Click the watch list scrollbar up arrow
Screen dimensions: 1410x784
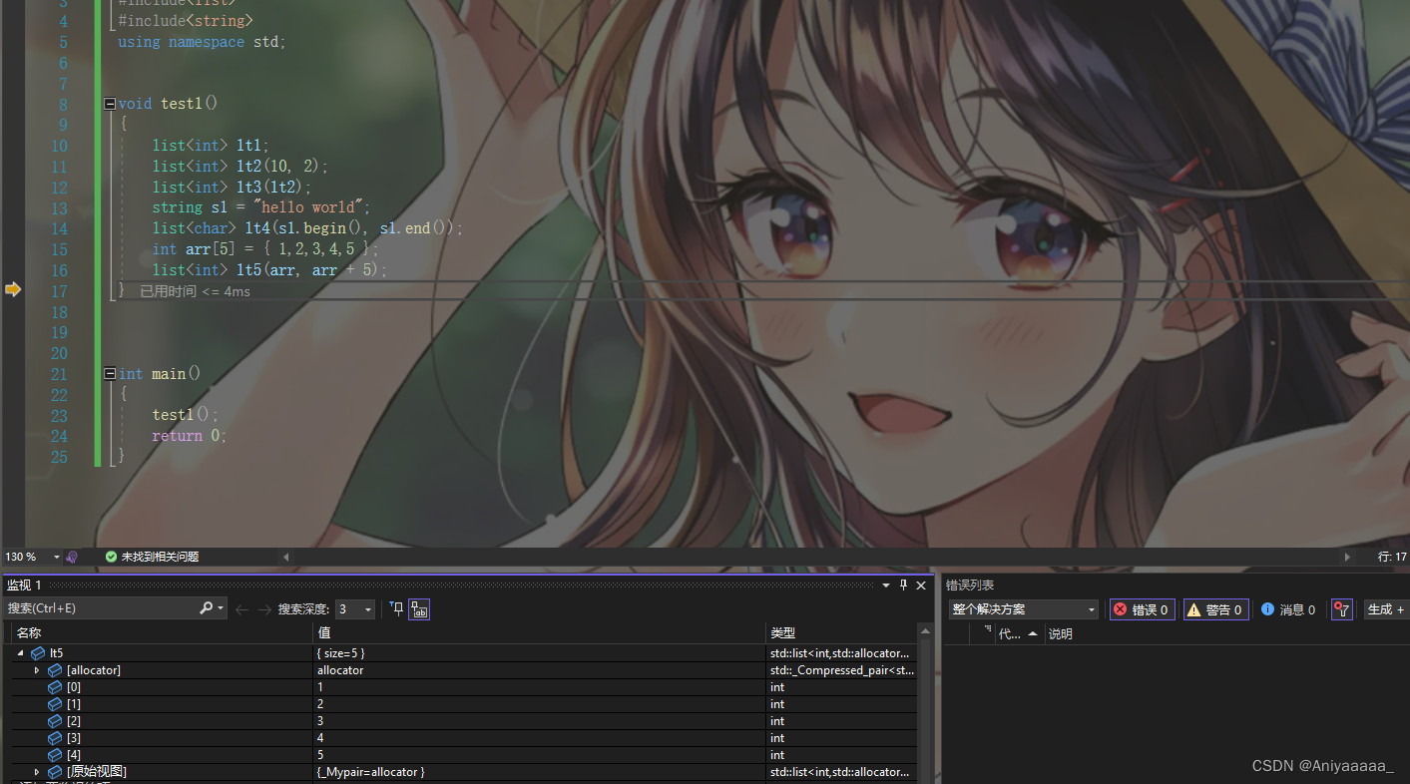(x=925, y=632)
